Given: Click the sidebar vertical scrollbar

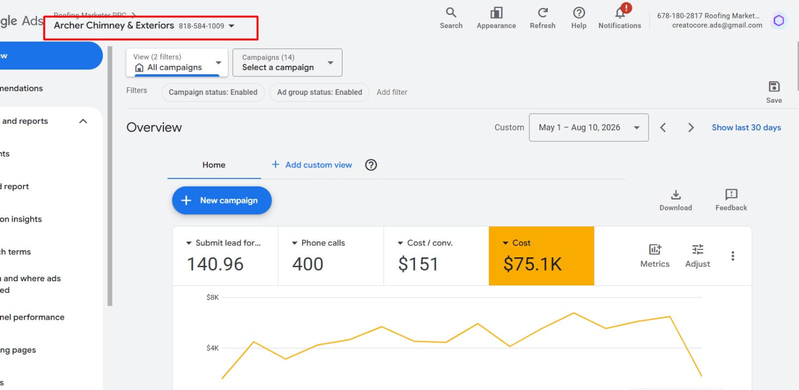Looking at the screenshot, I should click(110, 176).
